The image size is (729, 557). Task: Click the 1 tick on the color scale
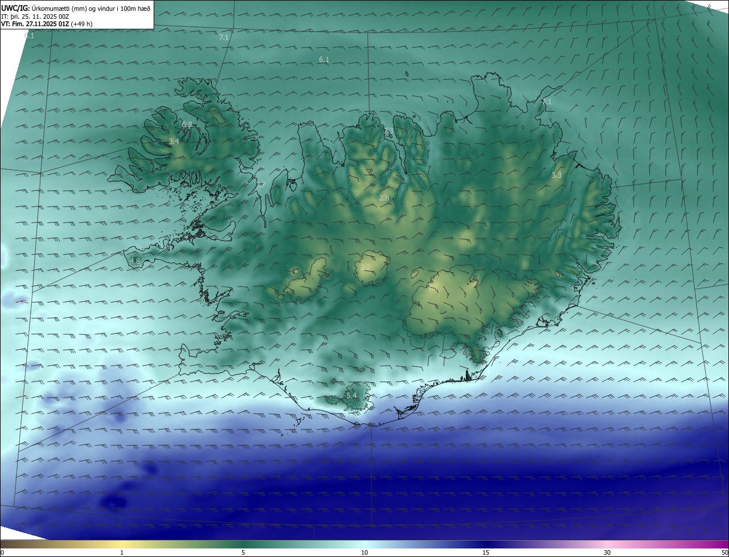pyautogui.click(x=122, y=552)
